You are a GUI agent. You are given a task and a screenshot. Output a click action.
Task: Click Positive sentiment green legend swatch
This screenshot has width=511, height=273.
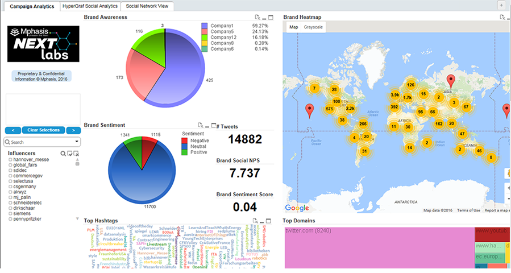(x=185, y=152)
